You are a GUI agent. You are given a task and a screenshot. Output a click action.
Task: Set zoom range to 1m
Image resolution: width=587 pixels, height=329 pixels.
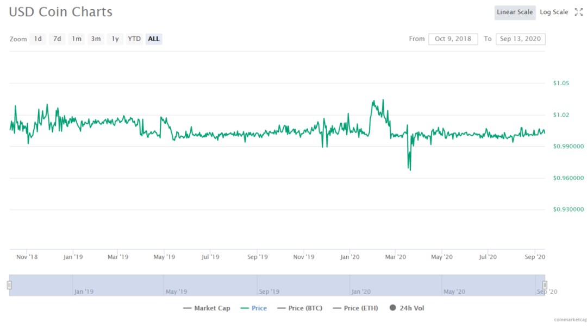[x=77, y=39]
